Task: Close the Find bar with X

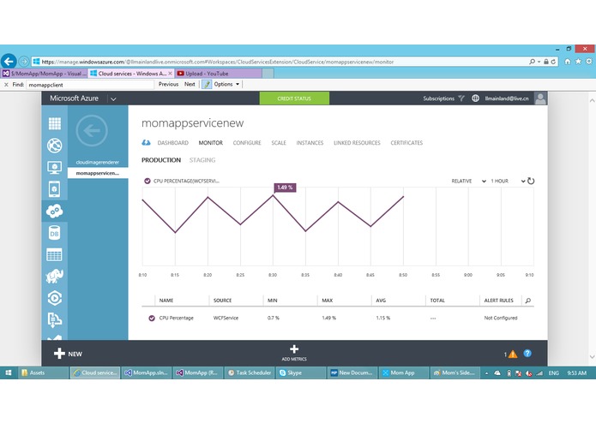Action: (x=6, y=85)
